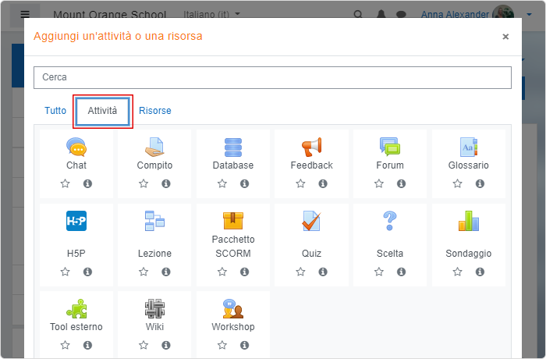Screen dimensions: 546x359
Task: Toggle the star for H5P
Action: [65, 272]
